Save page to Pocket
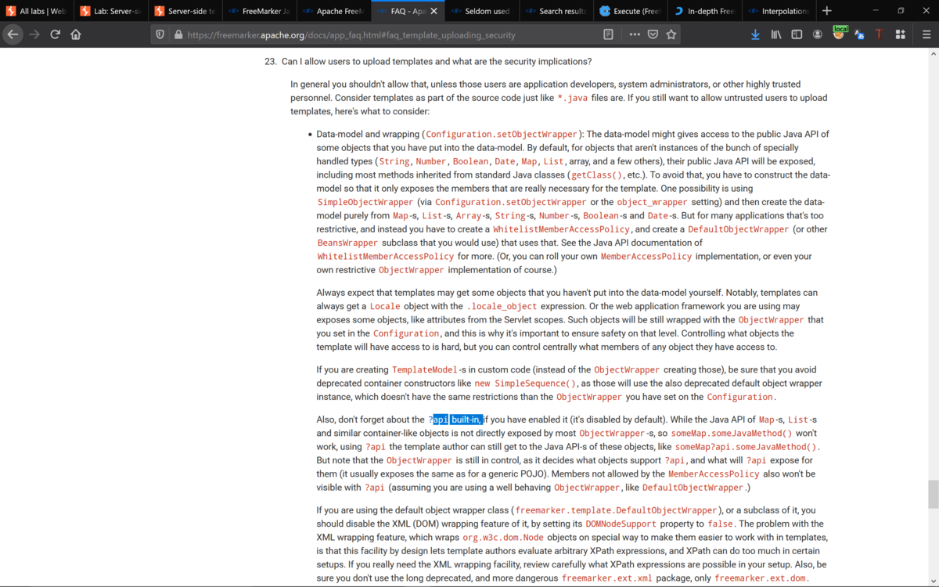Image resolution: width=939 pixels, height=587 pixels. [653, 34]
